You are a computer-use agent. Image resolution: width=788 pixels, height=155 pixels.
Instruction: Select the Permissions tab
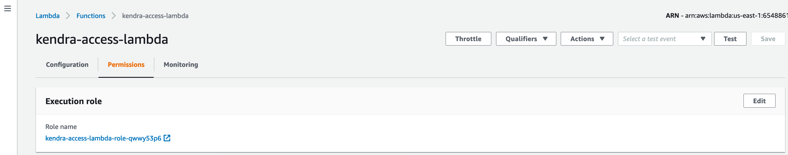point(126,65)
